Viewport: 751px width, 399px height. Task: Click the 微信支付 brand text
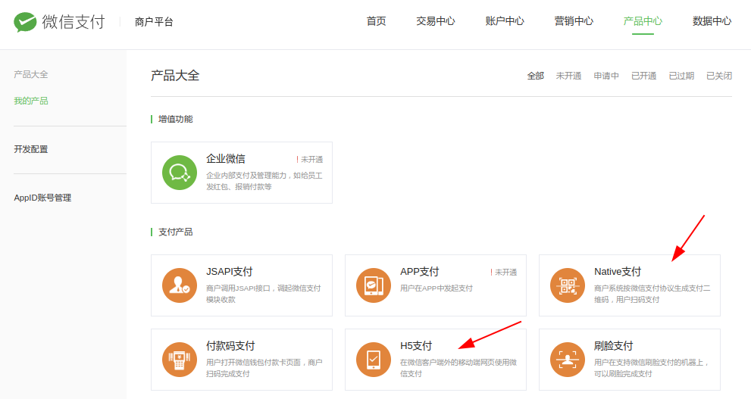click(x=74, y=21)
